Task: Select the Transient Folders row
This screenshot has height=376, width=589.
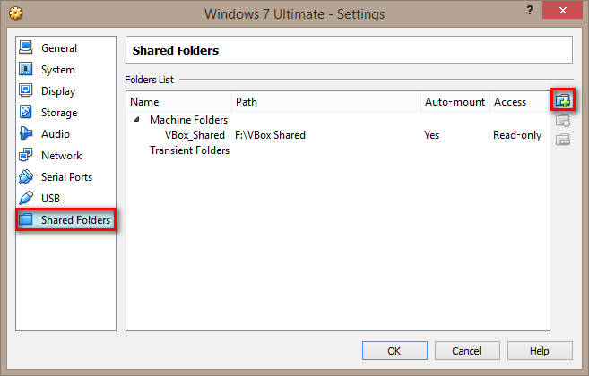Action: (338, 150)
